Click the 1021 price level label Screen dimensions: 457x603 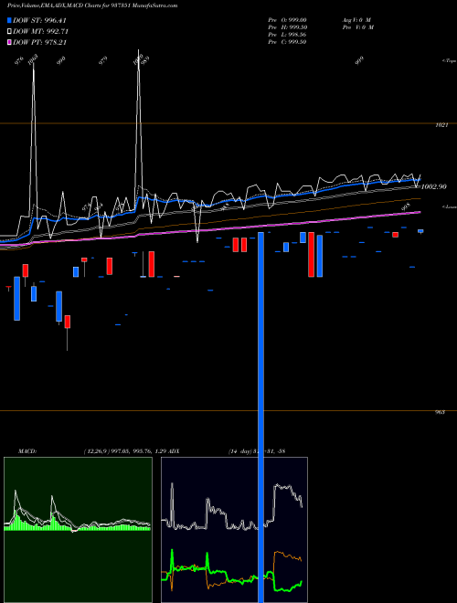pos(441,125)
